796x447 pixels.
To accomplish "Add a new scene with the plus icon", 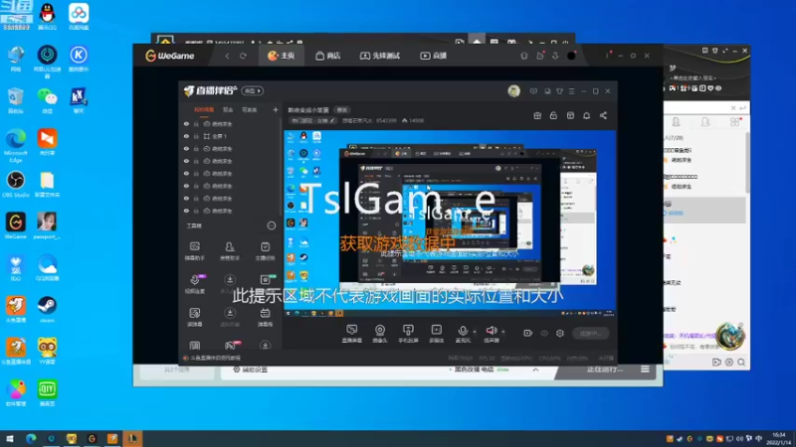I will pyautogui.click(x=276, y=110).
